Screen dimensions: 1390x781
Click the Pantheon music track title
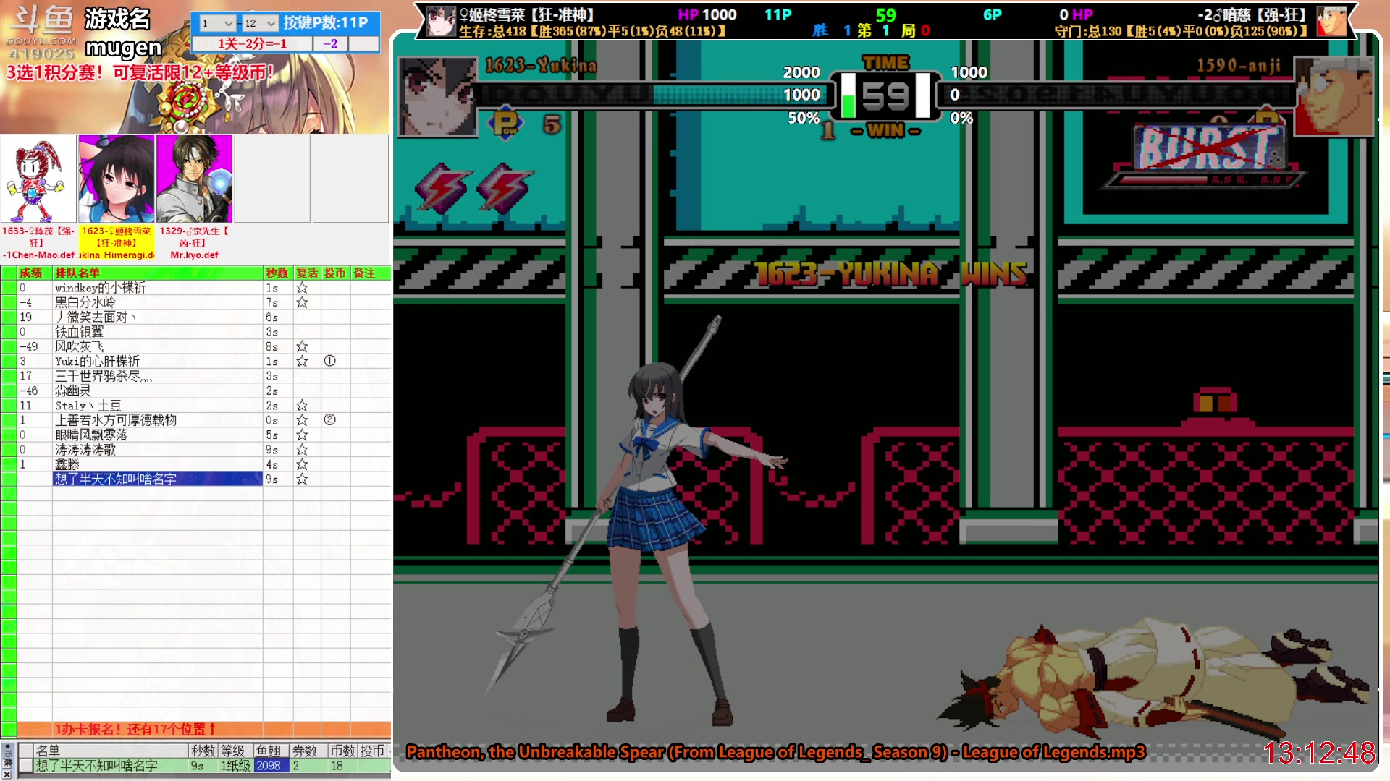(x=775, y=752)
